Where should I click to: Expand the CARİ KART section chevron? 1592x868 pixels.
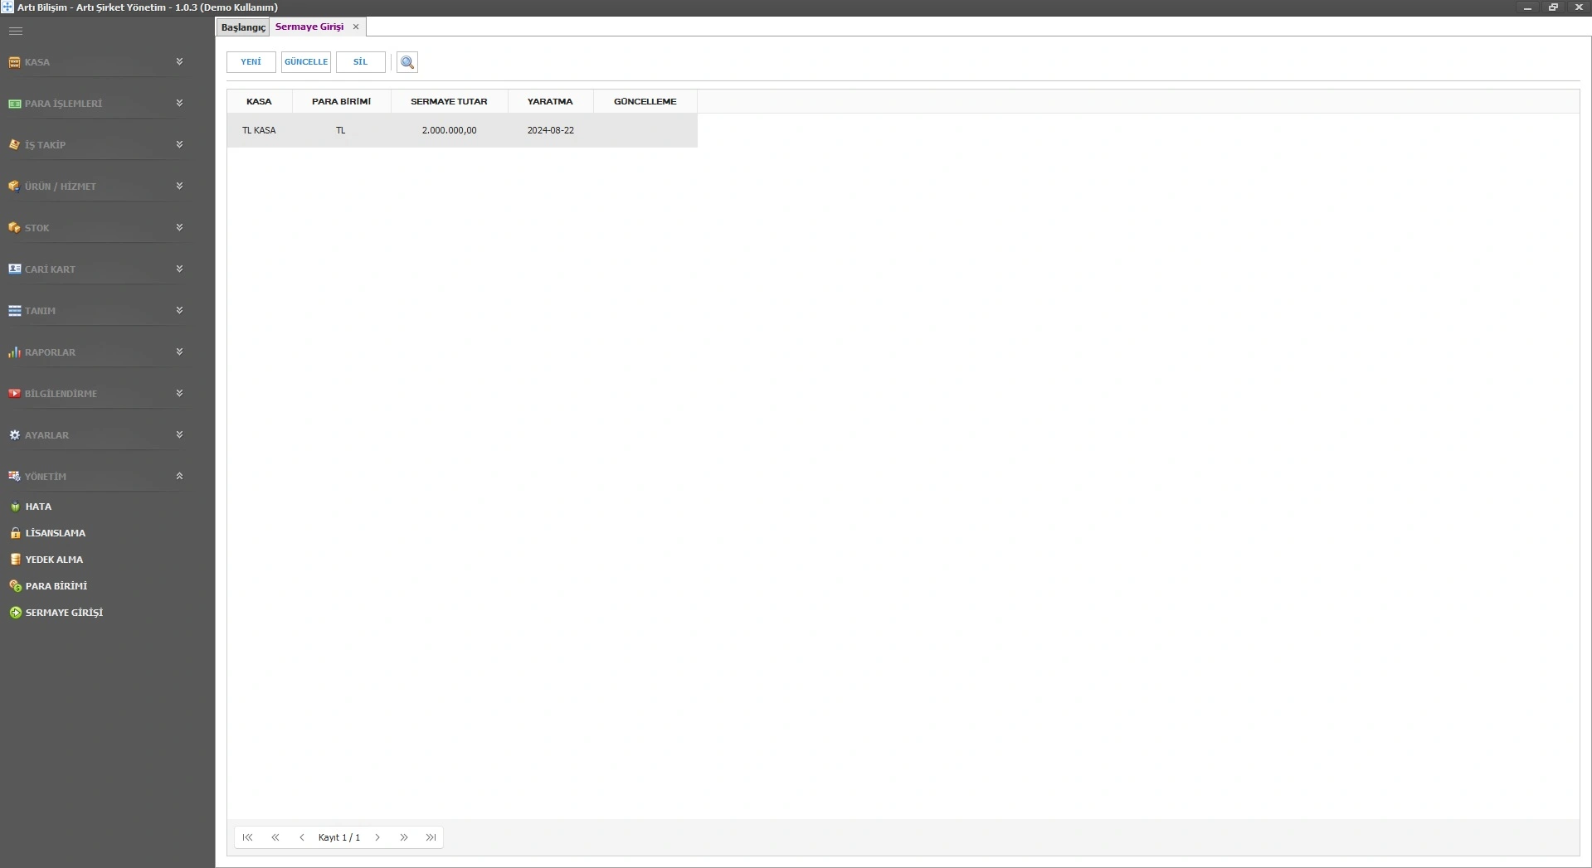point(179,269)
